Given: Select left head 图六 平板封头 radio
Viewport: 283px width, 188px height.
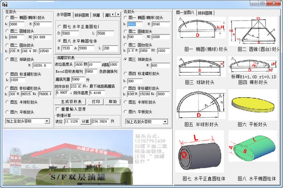Looking at the screenshot, I should (x=7, y=112).
